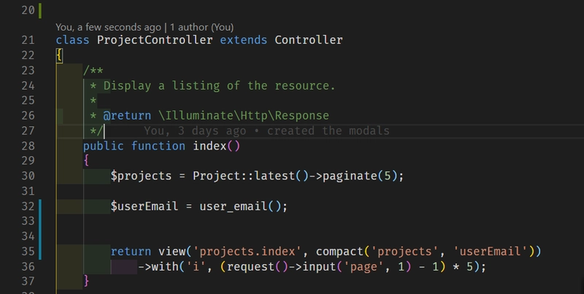The image size is (584, 294).
Task: Click the green git change bar at line 20
Action: coord(41,10)
